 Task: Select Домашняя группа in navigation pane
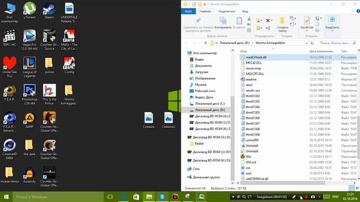point(206,177)
